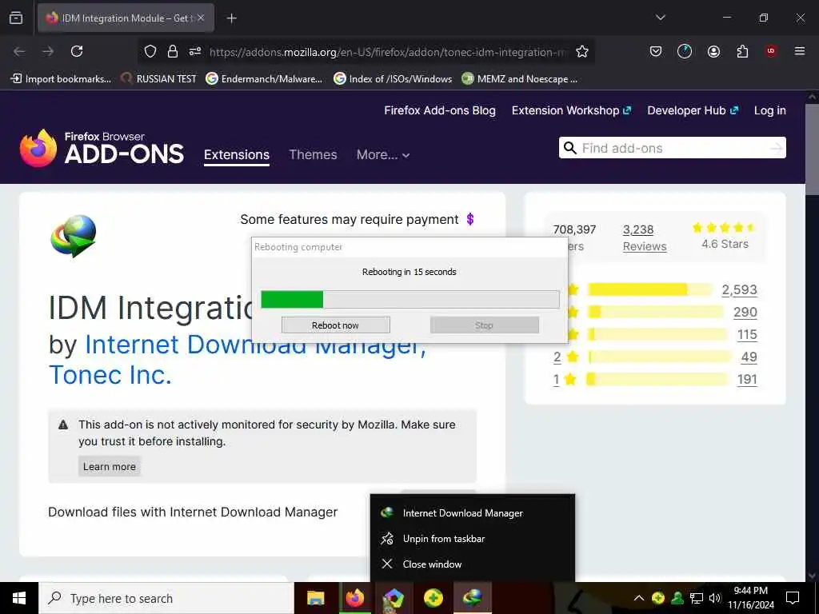Select the Themes navigation tab
This screenshot has height=614, width=819.
[313, 154]
